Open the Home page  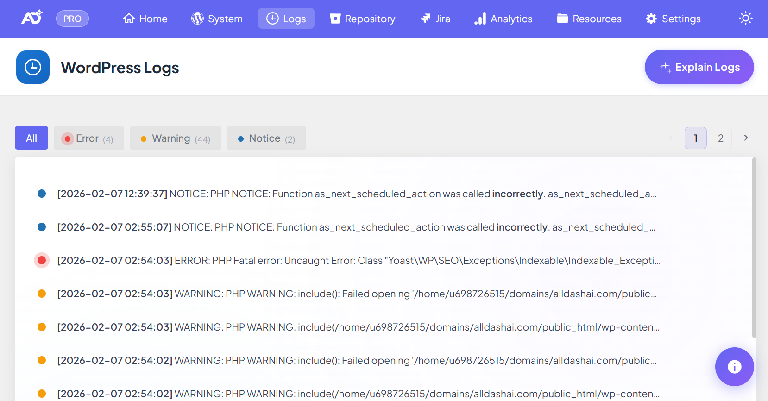(x=145, y=19)
